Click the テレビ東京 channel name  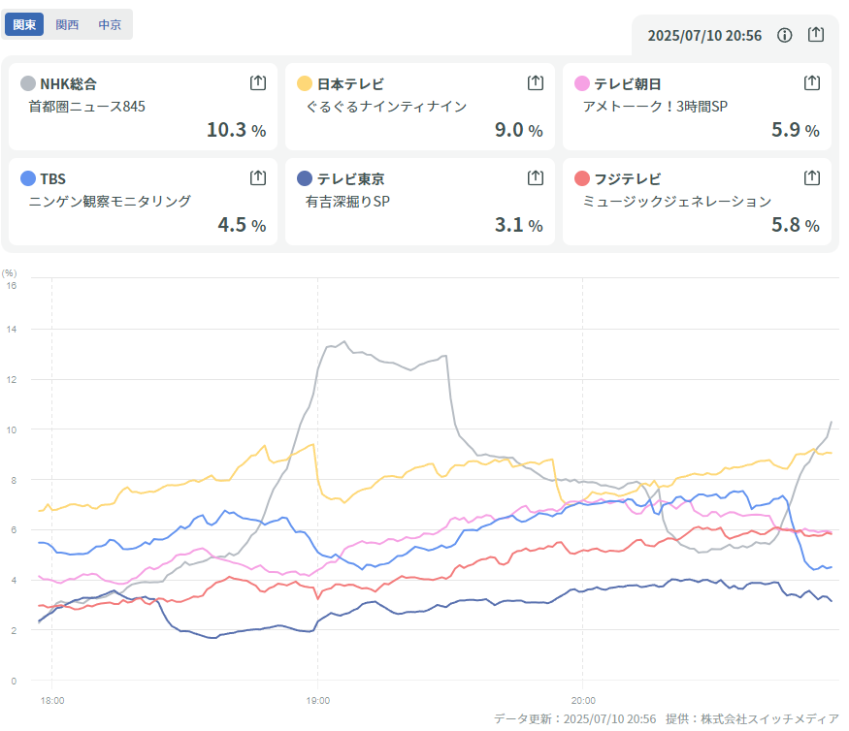click(x=350, y=179)
